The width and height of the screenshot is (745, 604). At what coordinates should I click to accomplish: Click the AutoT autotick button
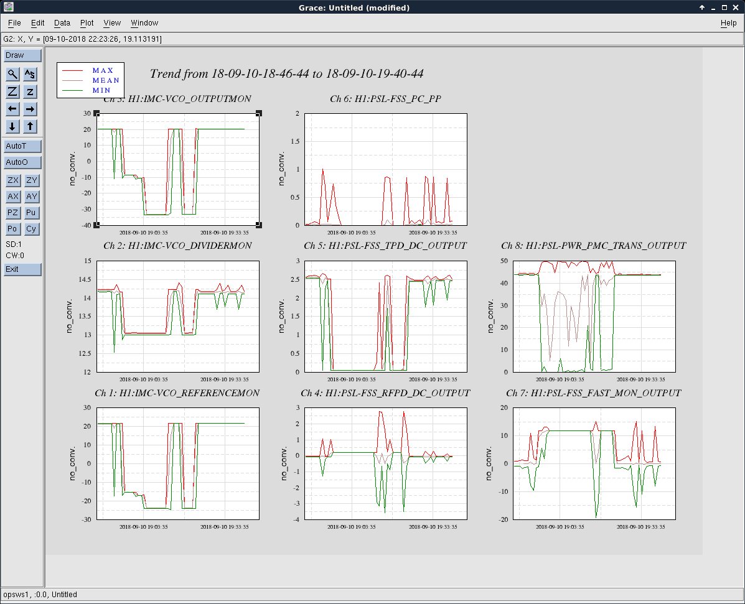coord(22,146)
